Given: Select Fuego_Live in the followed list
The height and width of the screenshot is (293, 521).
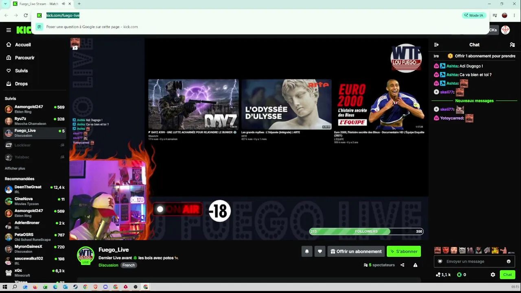Looking at the screenshot, I should (35, 133).
